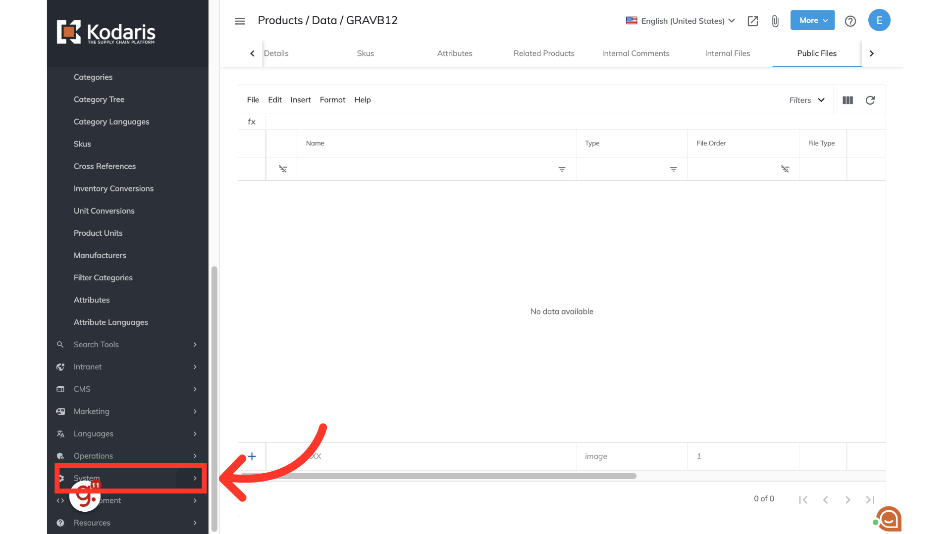Click the column chooser icon
Image resolution: width=951 pixels, height=534 pixels.
point(847,100)
